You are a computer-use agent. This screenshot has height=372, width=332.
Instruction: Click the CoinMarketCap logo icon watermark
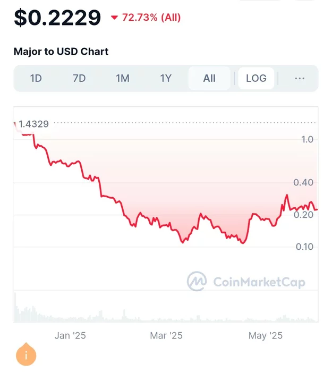(x=197, y=281)
